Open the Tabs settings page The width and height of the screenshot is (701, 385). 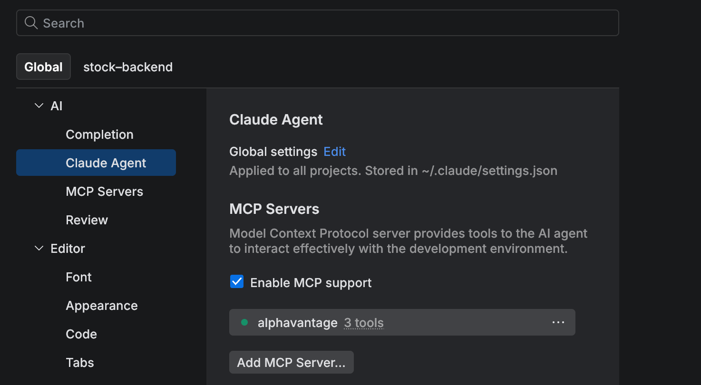tap(80, 363)
